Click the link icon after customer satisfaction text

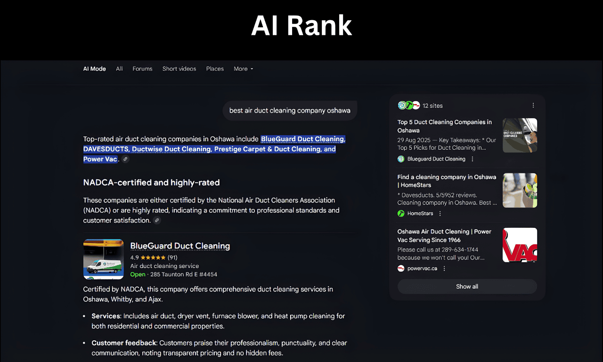[x=157, y=220]
